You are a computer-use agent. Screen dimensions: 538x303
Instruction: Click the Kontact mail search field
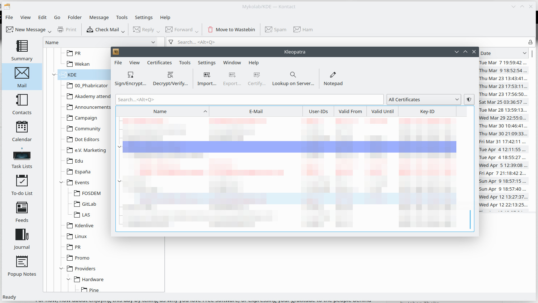point(351,42)
